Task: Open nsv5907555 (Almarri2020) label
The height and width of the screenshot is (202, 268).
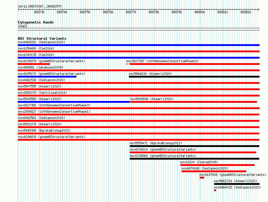Action: click(x=40, y=86)
